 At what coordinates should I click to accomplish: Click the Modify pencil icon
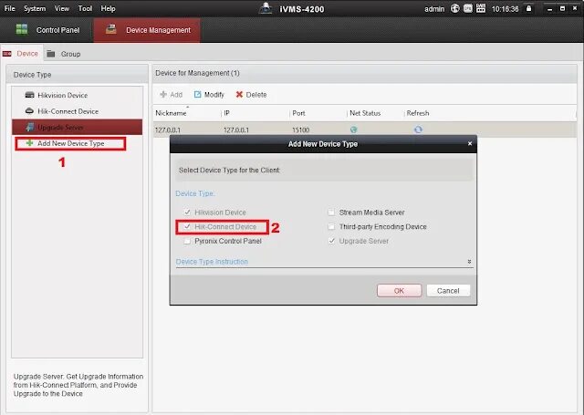tap(197, 95)
